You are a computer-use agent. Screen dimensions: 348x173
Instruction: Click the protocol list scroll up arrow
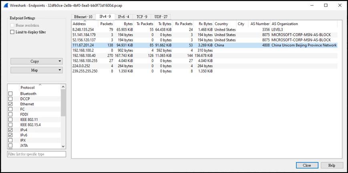pyautogui.click(x=63, y=87)
